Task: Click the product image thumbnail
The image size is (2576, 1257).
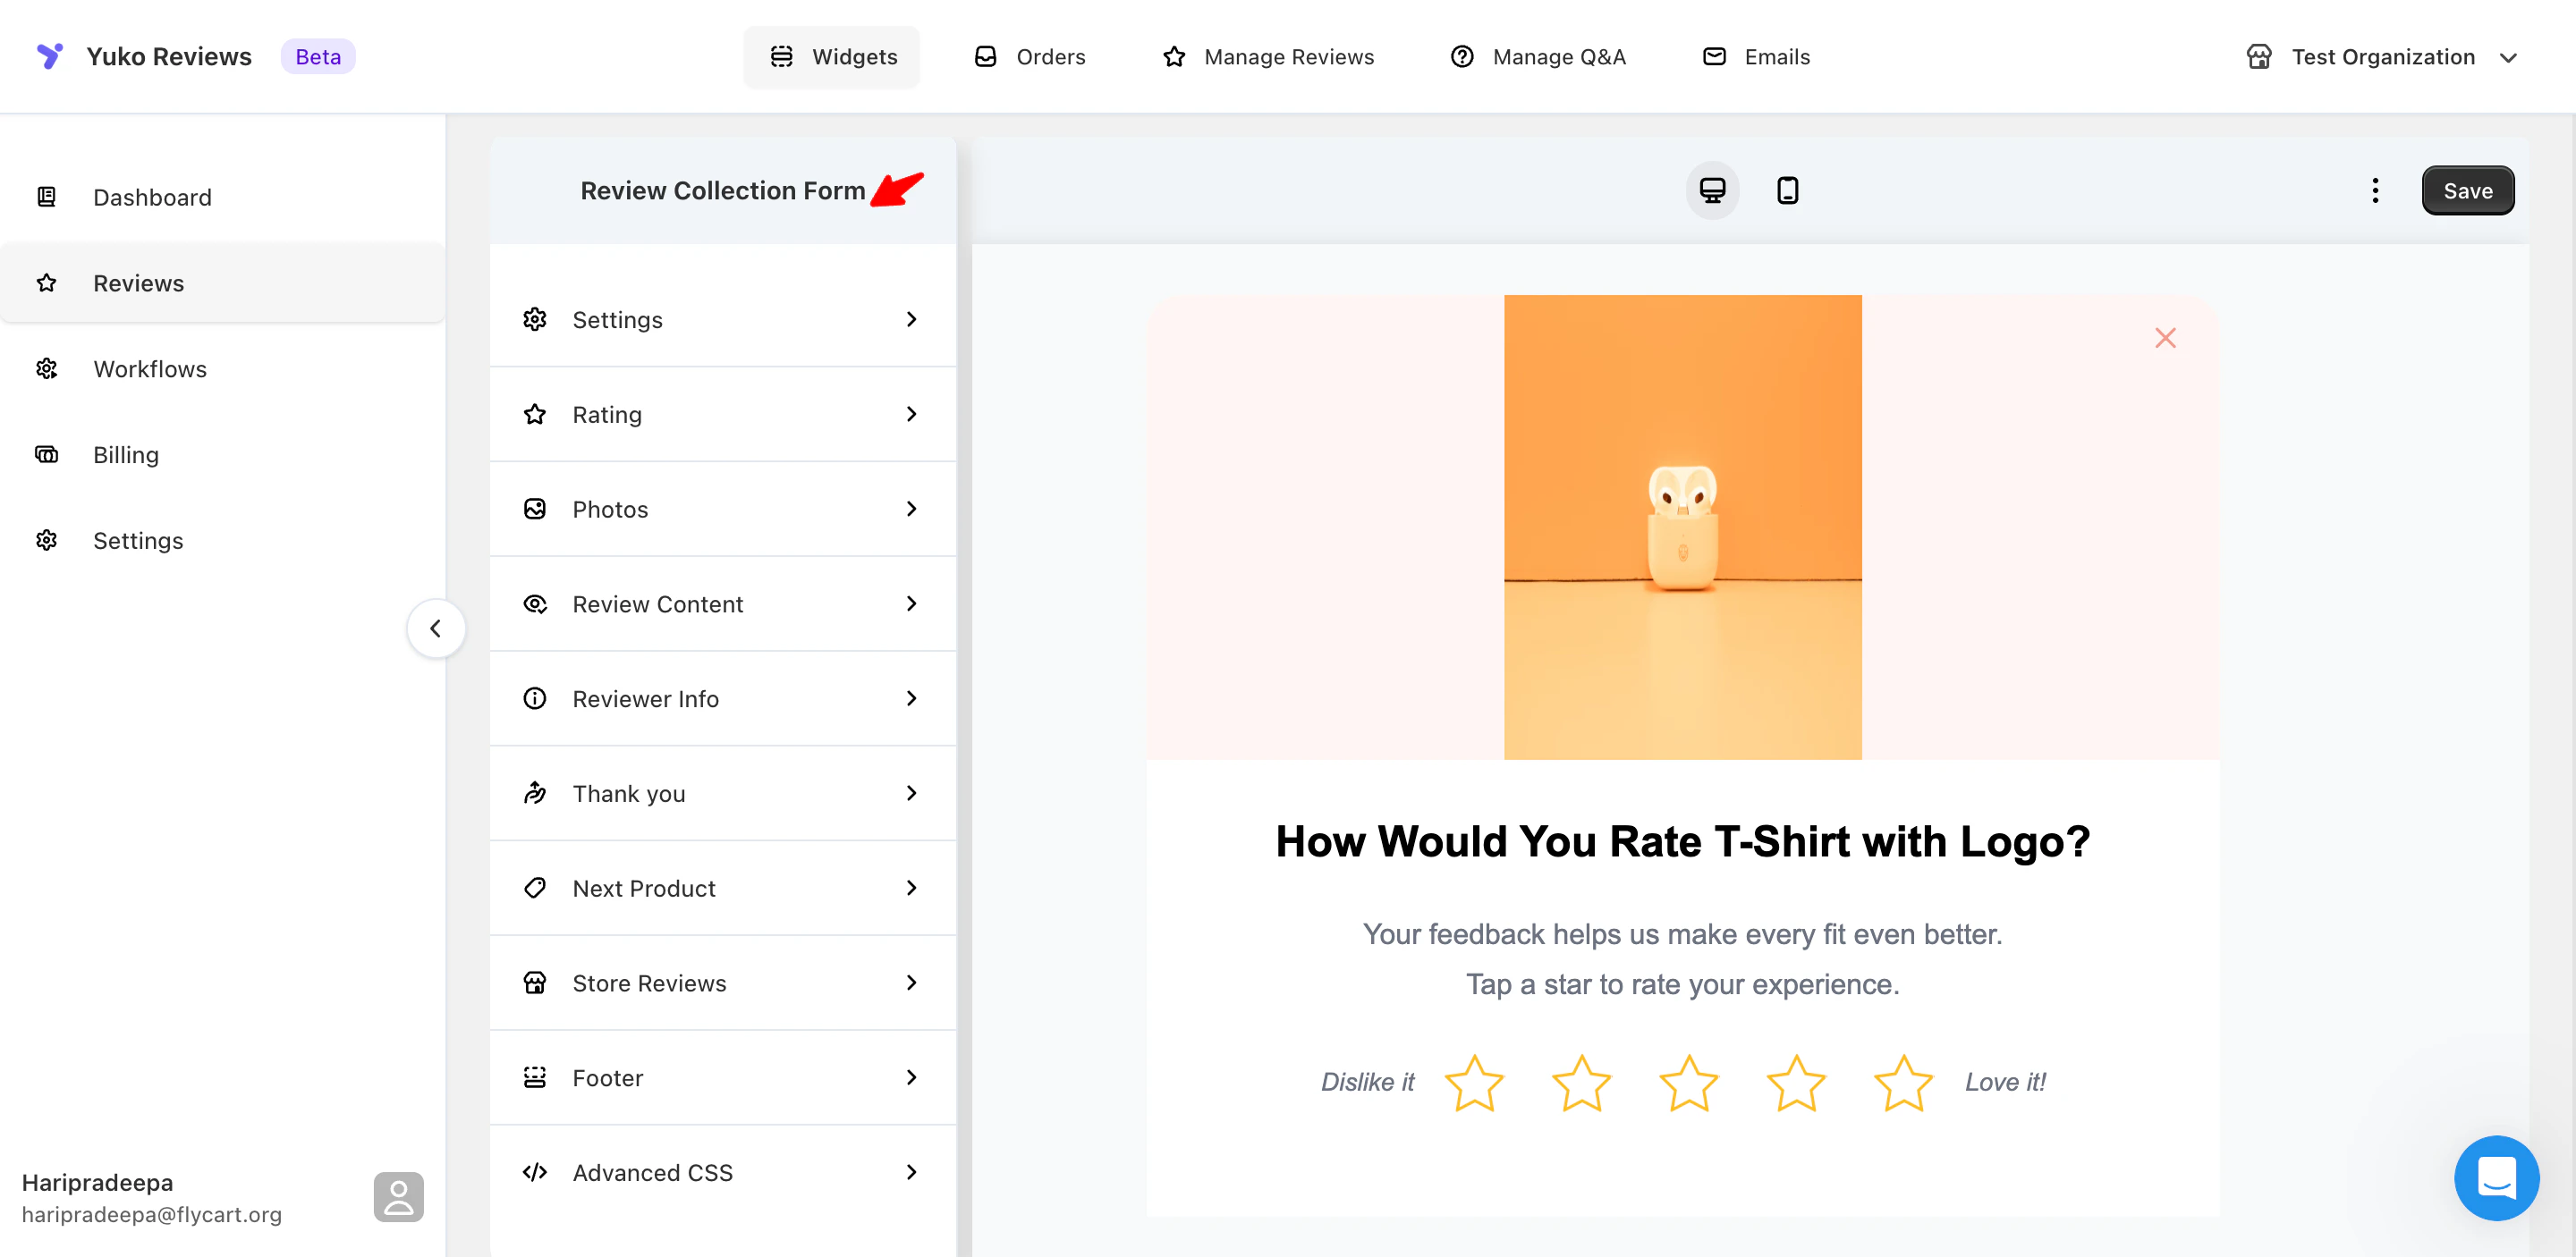Action: [1682, 527]
